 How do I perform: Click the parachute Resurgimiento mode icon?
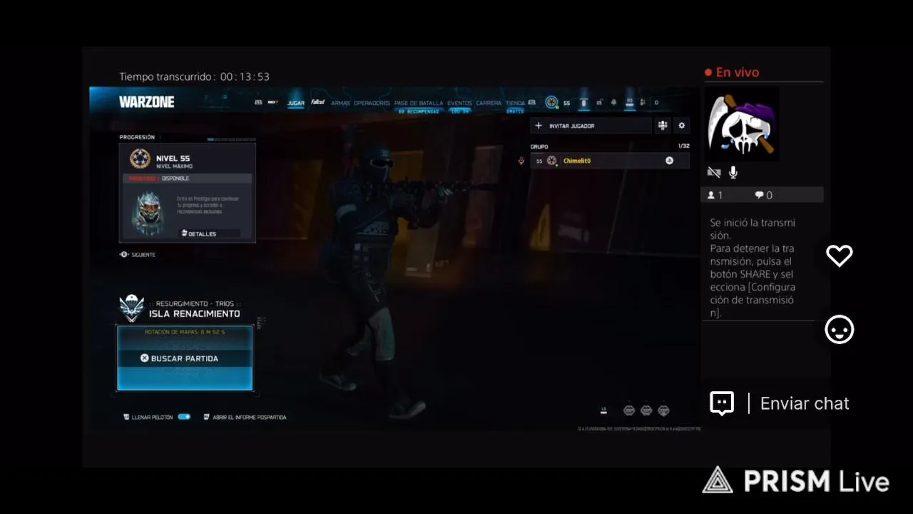point(132,308)
